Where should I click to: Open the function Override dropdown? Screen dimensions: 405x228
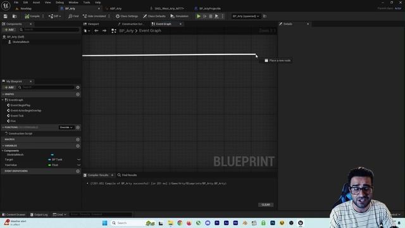(x=66, y=127)
